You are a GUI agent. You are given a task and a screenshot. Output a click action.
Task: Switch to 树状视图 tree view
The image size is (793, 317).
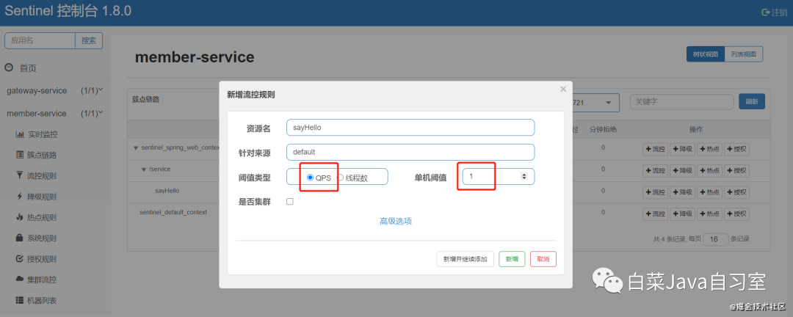[706, 54]
